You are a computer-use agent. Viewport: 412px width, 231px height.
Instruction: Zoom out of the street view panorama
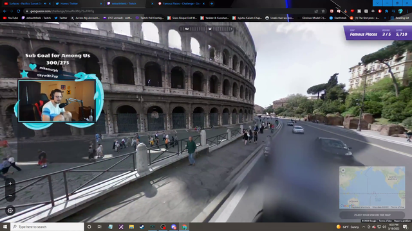10,195
